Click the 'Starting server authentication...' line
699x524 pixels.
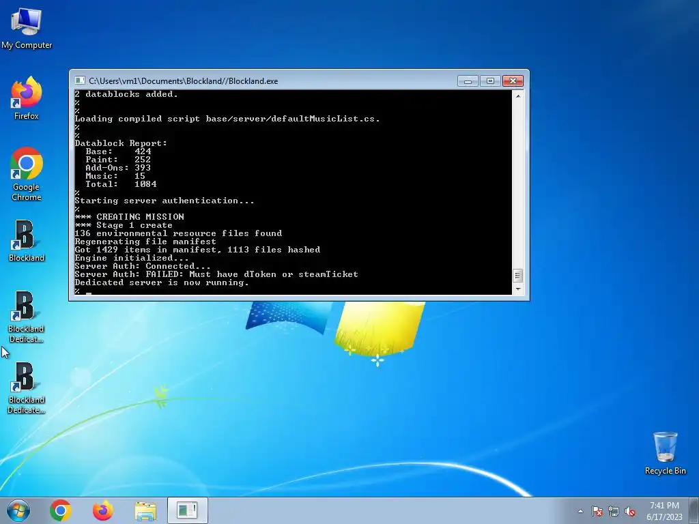[x=165, y=201]
